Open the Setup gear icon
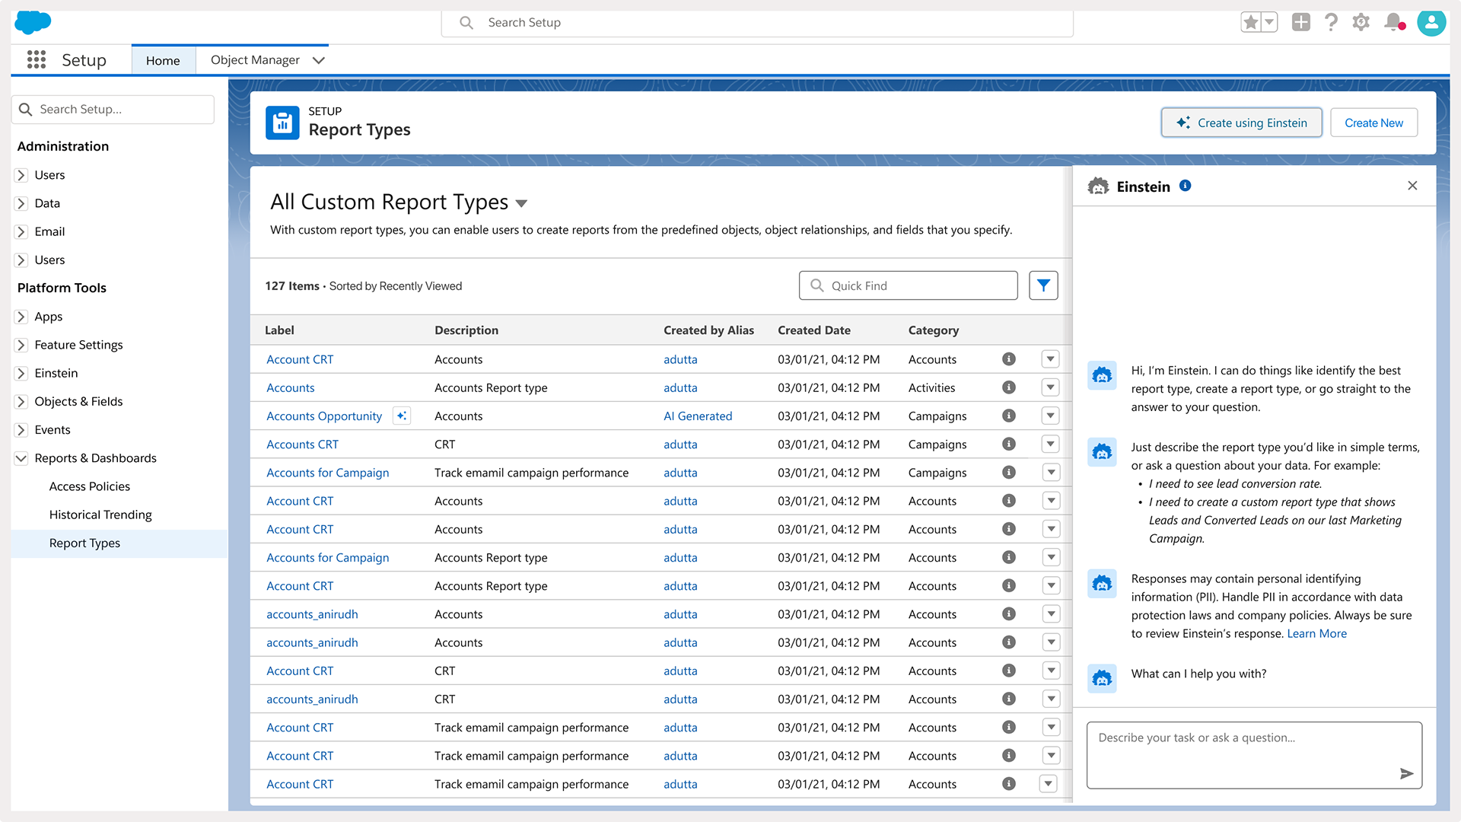Screen dimensions: 1461x822 coord(1361,22)
